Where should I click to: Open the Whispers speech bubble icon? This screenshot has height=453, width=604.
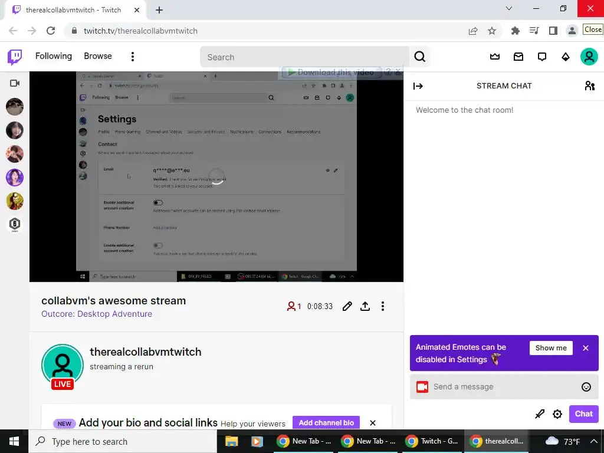(542, 57)
